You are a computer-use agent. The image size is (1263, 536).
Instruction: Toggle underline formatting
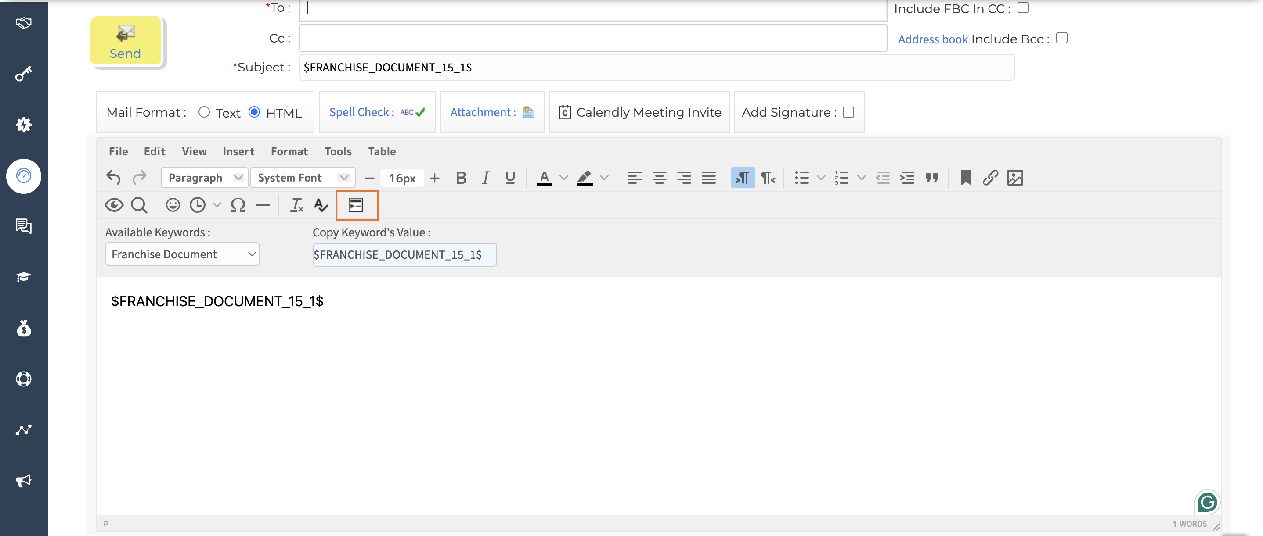510,177
